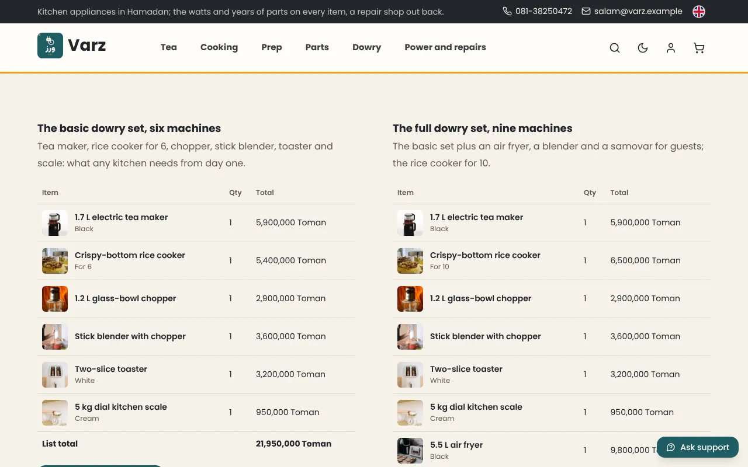Image resolution: width=748 pixels, height=467 pixels.
Task: Call phone number 081-38250472
Action: pos(538,11)
